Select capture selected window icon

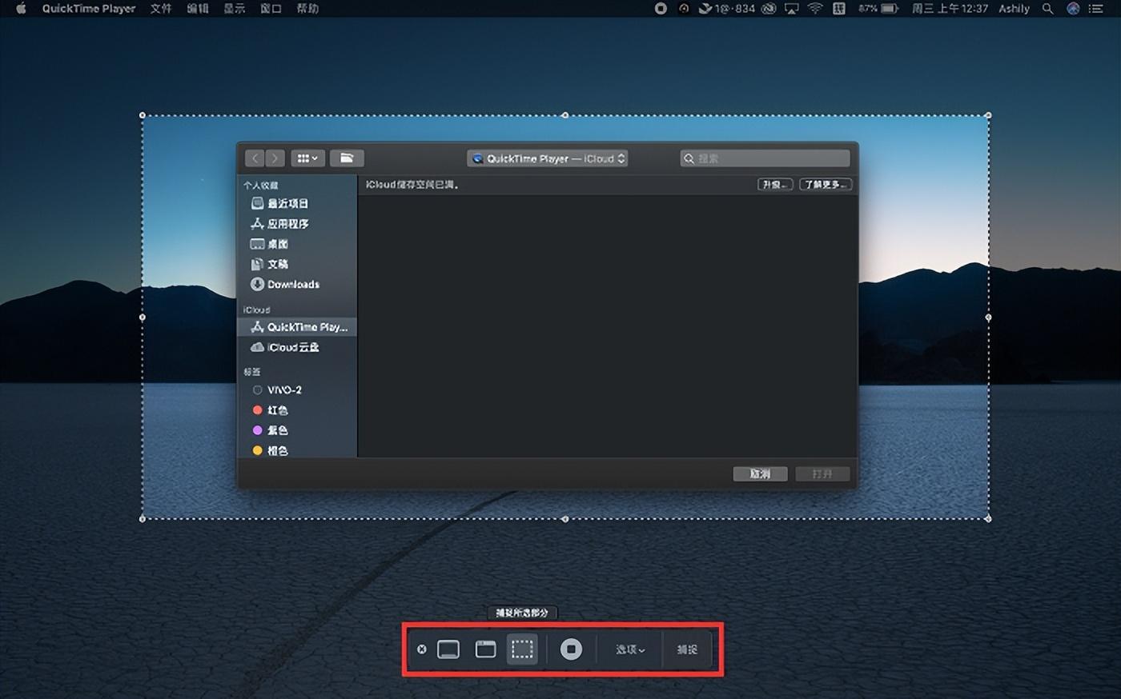tap(485, 649)
